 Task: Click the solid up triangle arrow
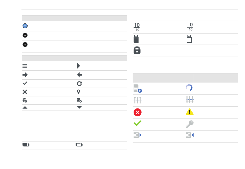25,107
